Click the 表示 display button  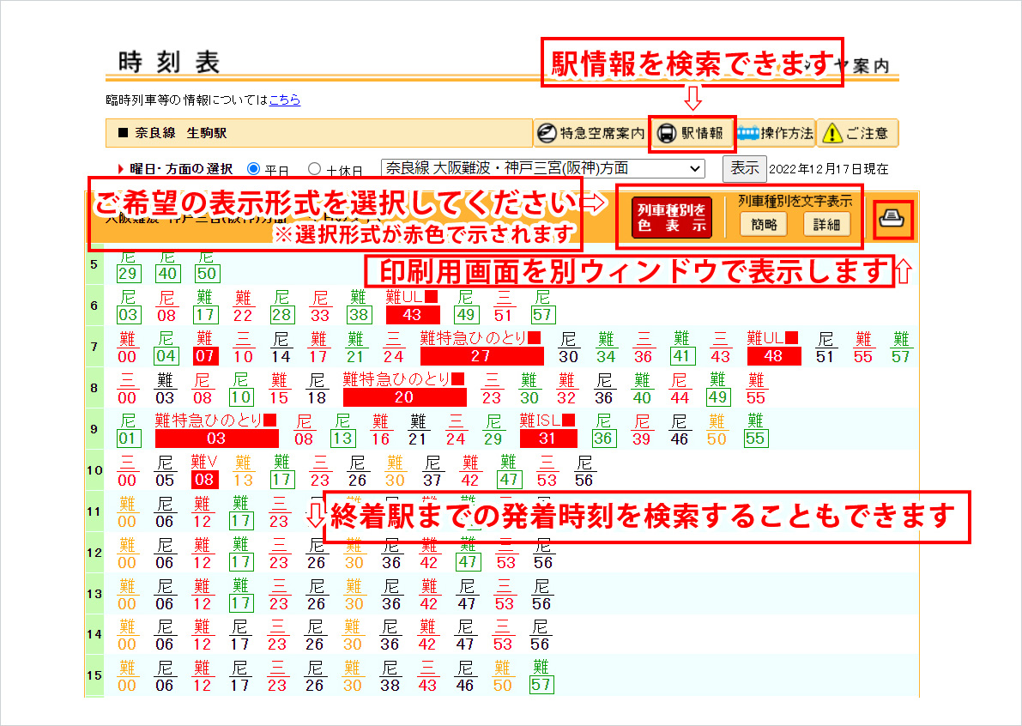pyautogui.click(x=744, y=168)
